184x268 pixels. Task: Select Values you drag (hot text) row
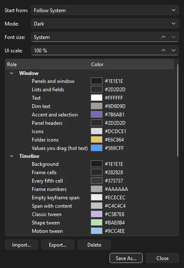click(59, 148)
